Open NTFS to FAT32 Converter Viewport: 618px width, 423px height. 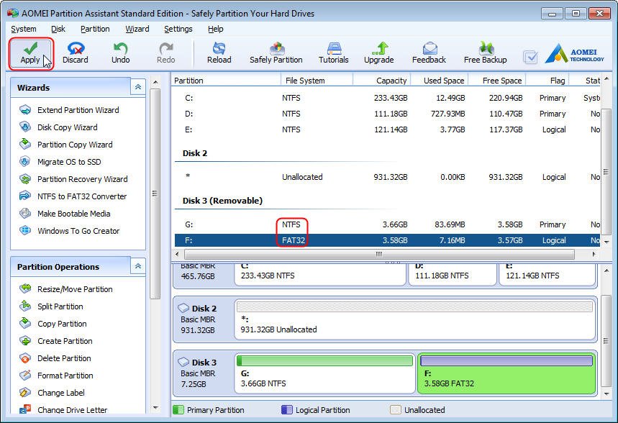73,196
